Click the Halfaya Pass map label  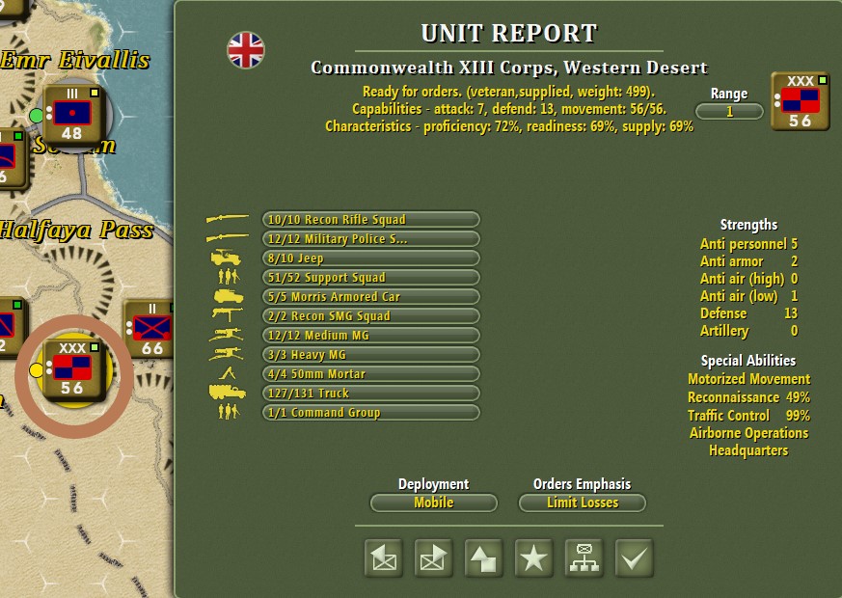coord(77,231)
